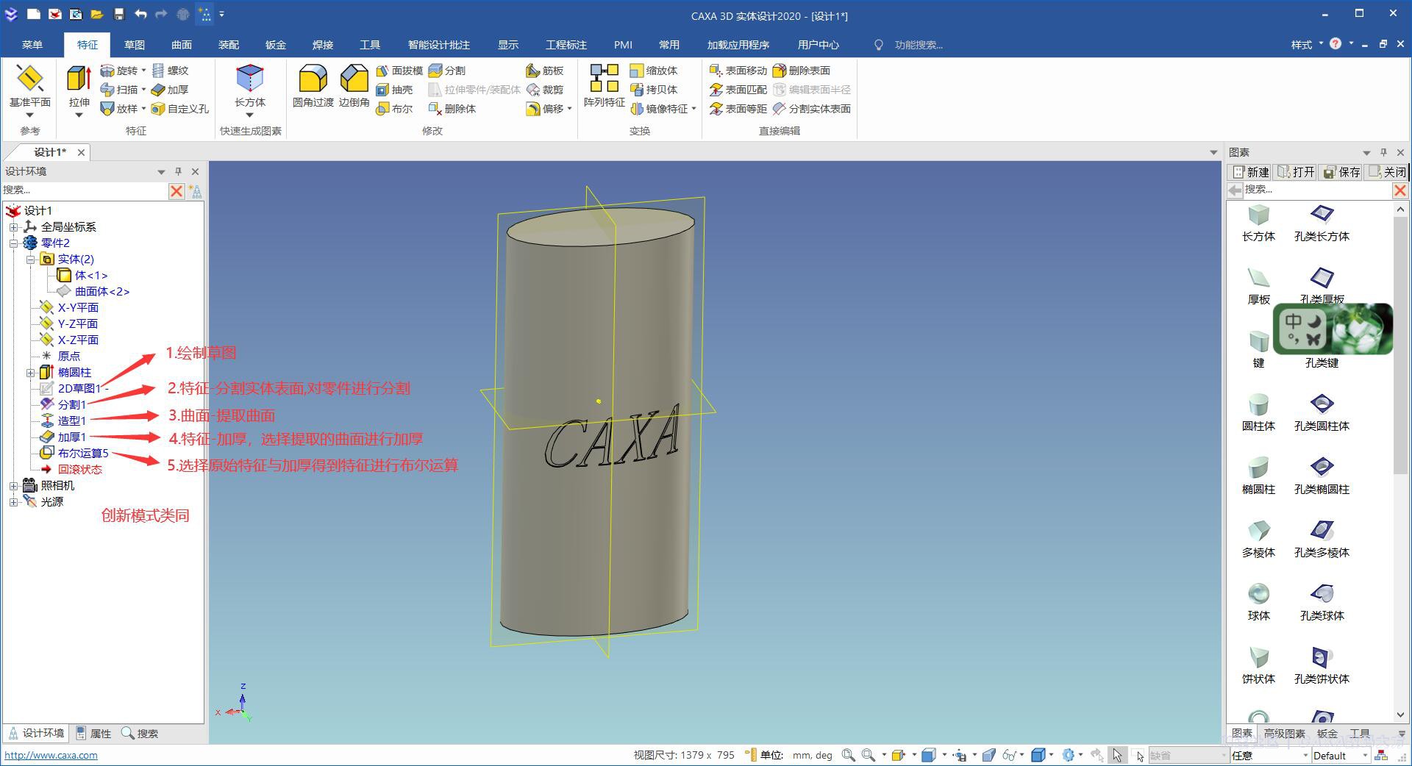Switch to the 装配 ribbon tab
The height and width of the screenshot is (766, 1412).
[229, 45]
